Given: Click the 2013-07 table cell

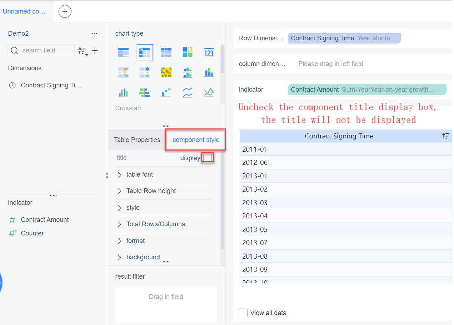Looking at the screenshot, I should point(345,243).
